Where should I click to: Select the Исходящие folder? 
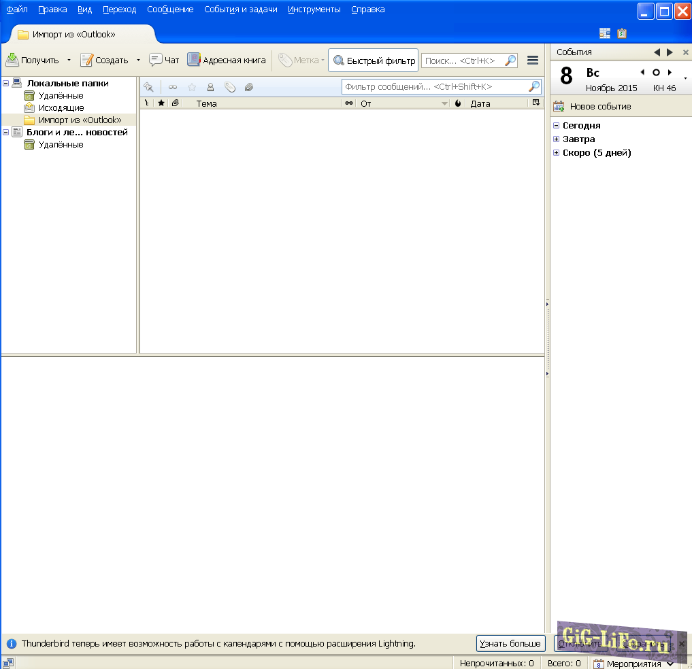click(61, 108)
